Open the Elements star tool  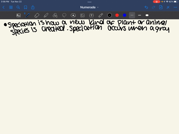(x=73, y=15)
